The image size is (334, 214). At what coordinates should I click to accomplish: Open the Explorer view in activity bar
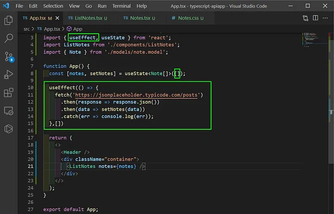pos(8,20)
